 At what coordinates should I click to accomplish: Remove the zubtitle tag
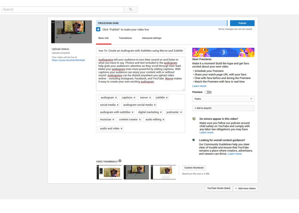click(x=167, y=98)
